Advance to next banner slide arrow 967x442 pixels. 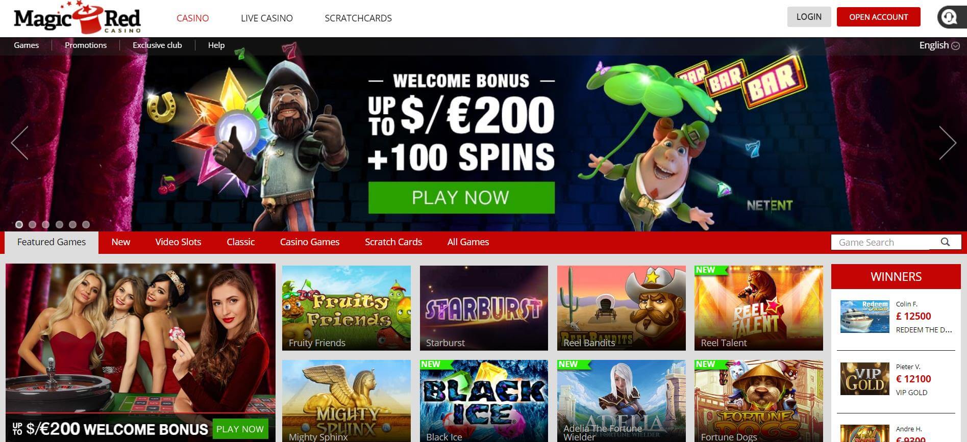click(x=948, y=143)
